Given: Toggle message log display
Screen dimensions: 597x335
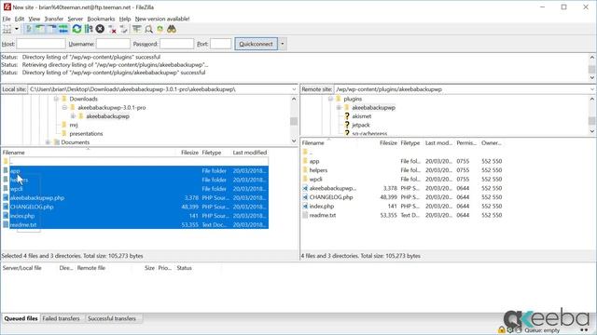Looking at the screenshot, I should (x=29, y=29).
